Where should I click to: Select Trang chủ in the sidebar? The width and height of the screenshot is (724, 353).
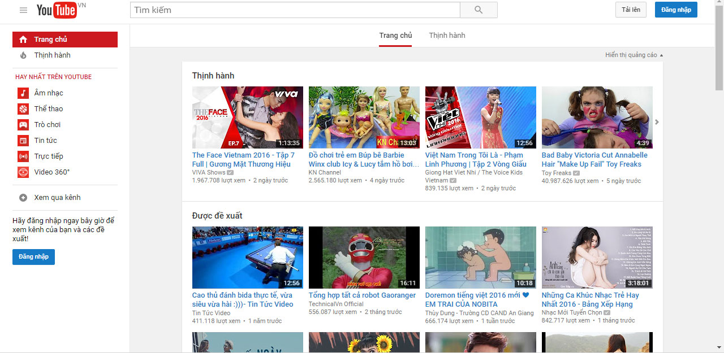[x=65, y=40]
